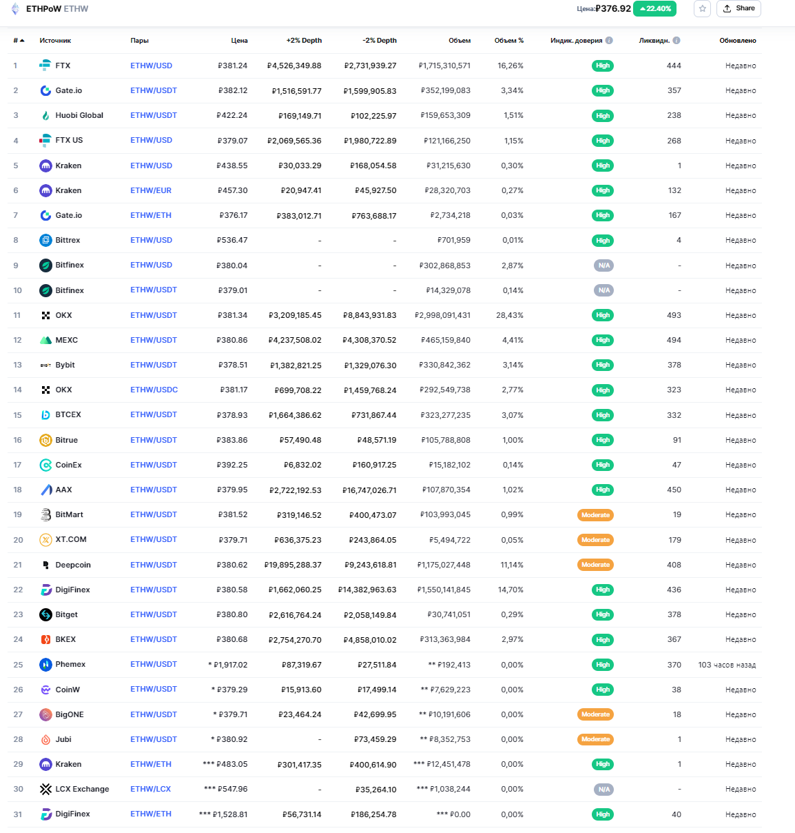This screenshot has height=833, width=795.
Task: Click DigiFinex logo in row 22
Action: click(x=45, y=590)
